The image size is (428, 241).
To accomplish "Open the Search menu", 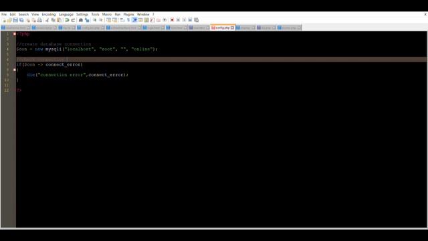I will pyautogui.click(x=23, y=14).
